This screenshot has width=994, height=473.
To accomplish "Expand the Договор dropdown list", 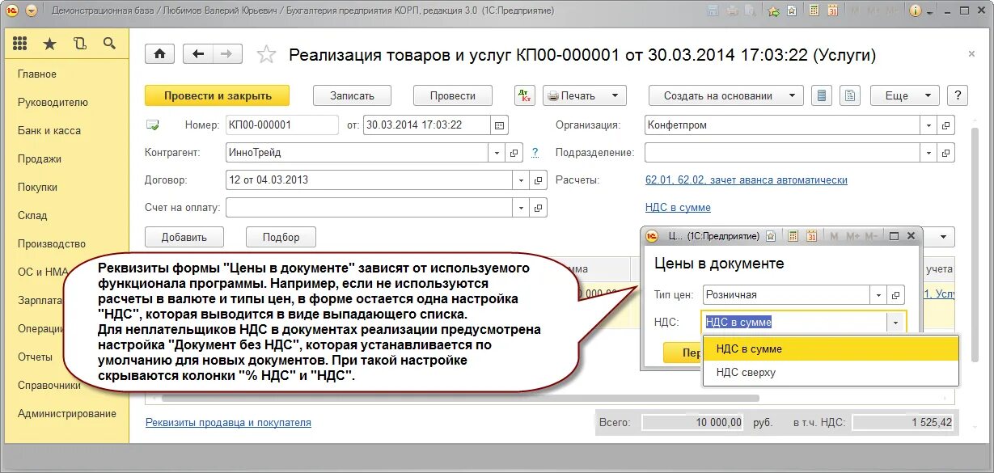I will [x=522, y=180].
